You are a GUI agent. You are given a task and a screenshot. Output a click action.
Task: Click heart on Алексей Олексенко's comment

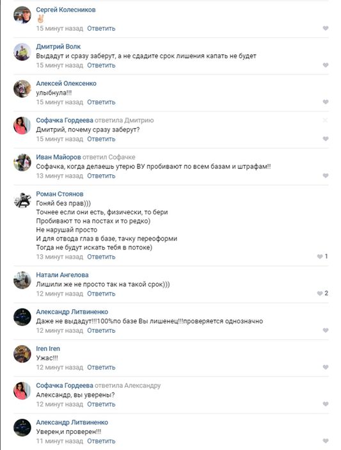325,102
